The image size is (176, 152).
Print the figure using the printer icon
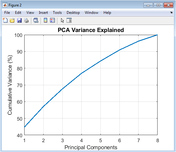[x=26, y=20]
